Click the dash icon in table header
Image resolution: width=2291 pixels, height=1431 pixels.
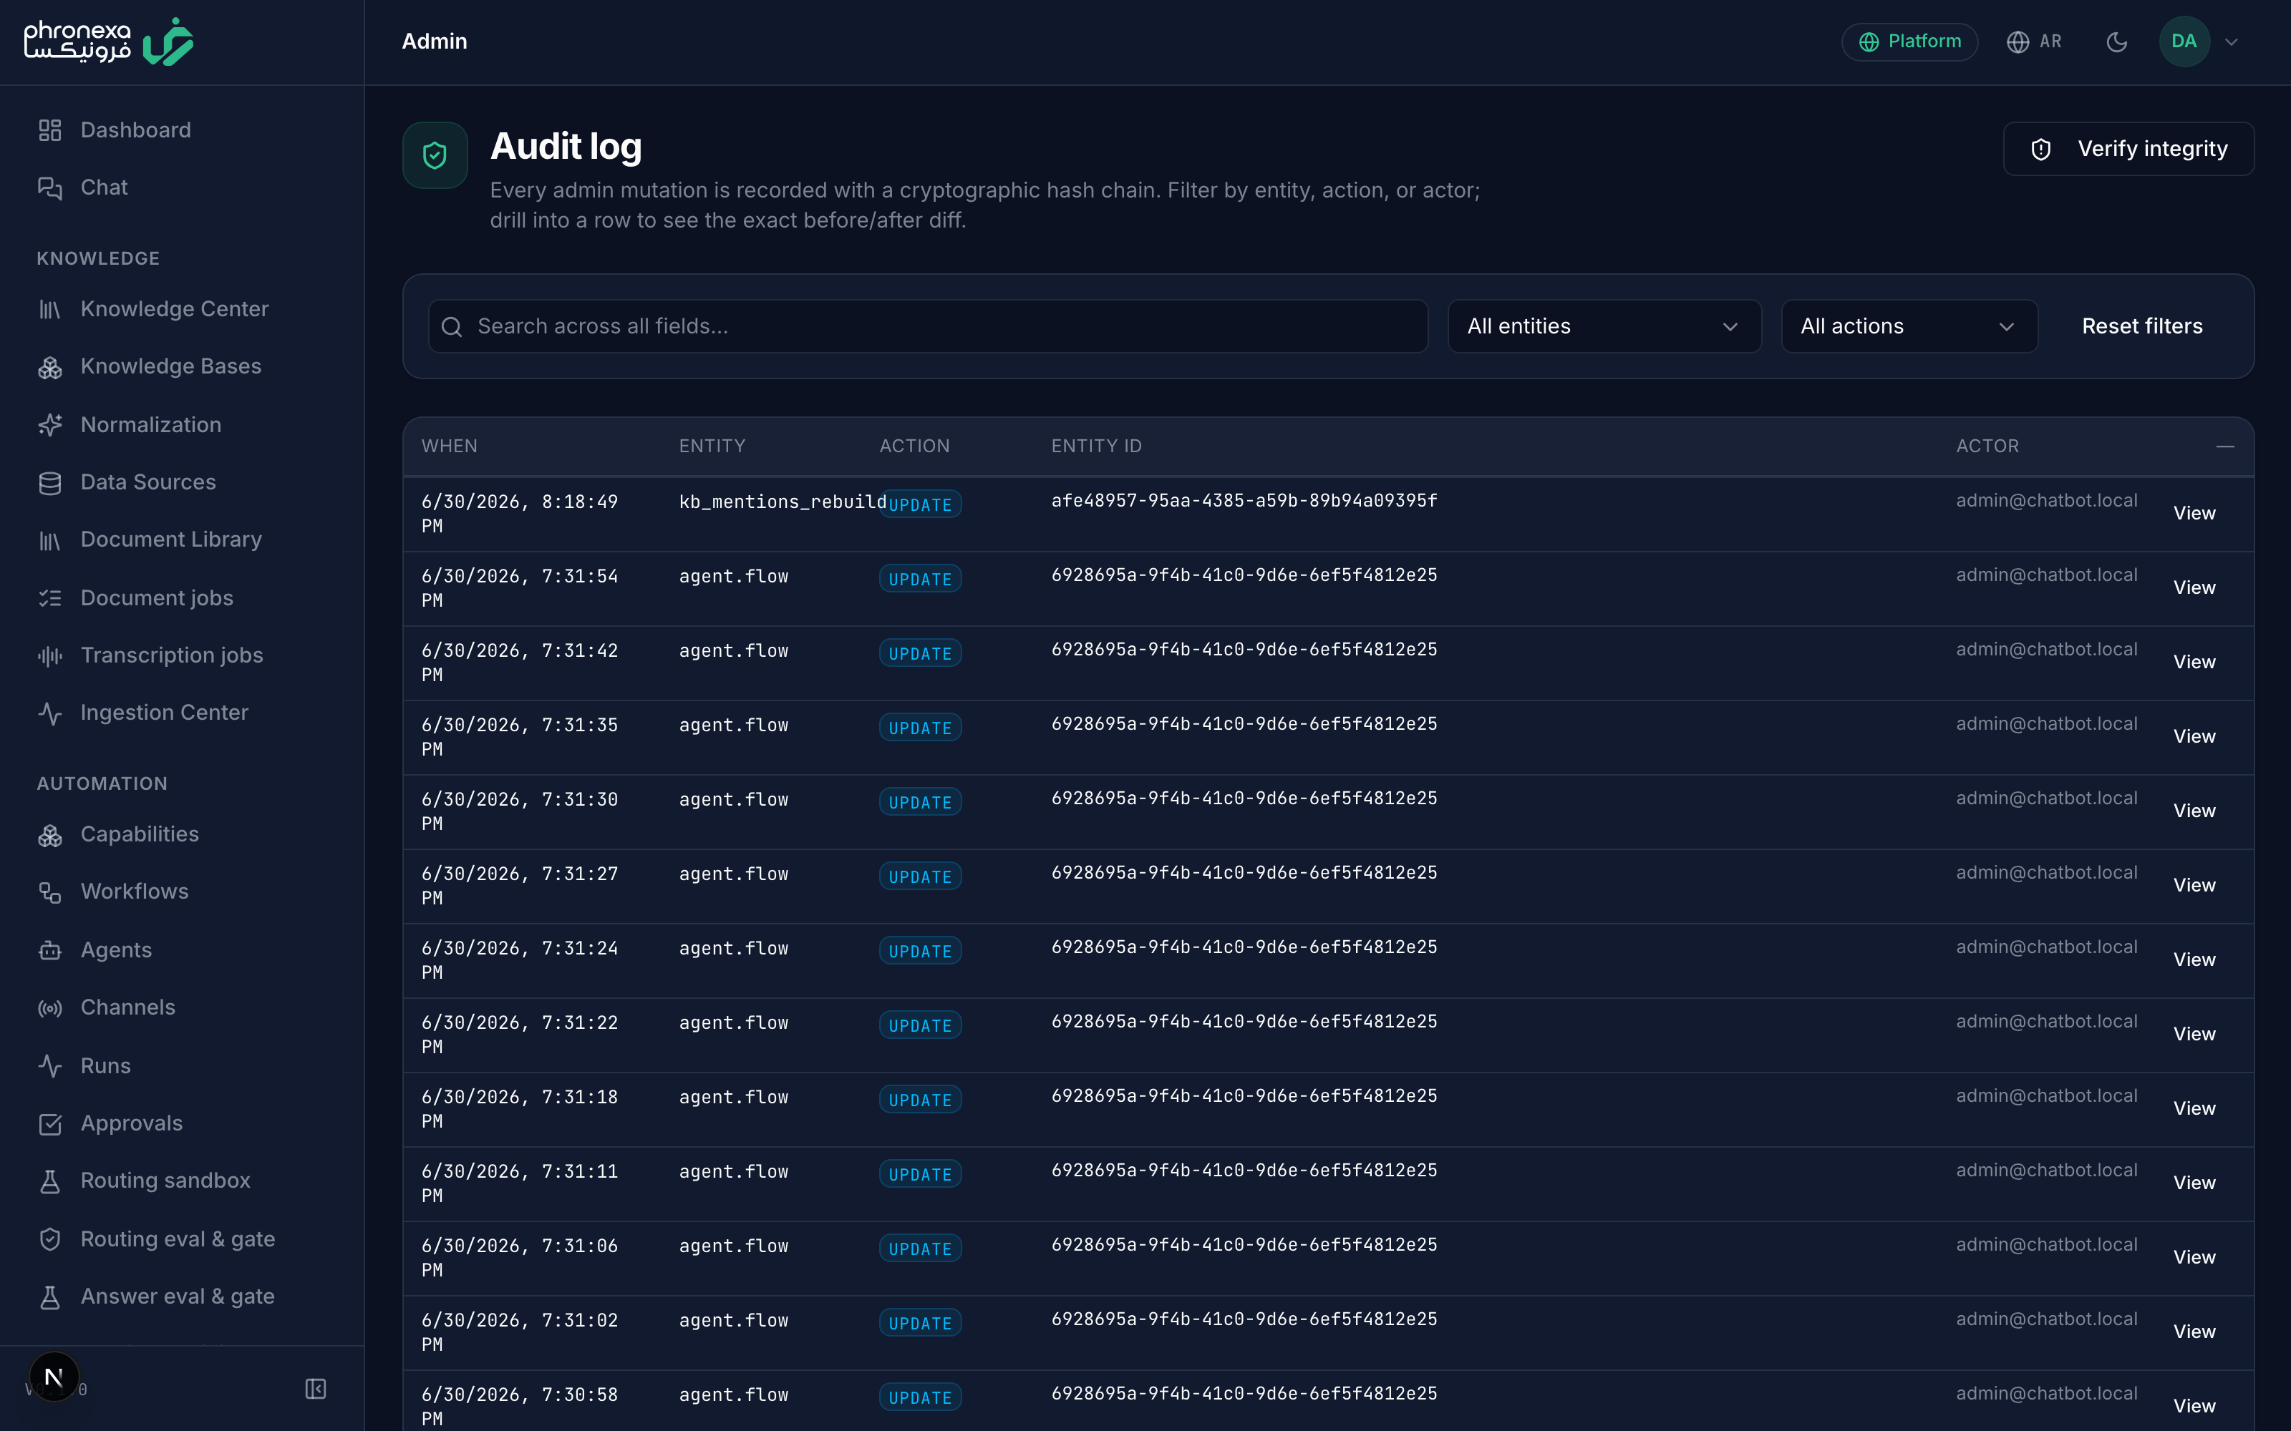tap(2224, 446)
